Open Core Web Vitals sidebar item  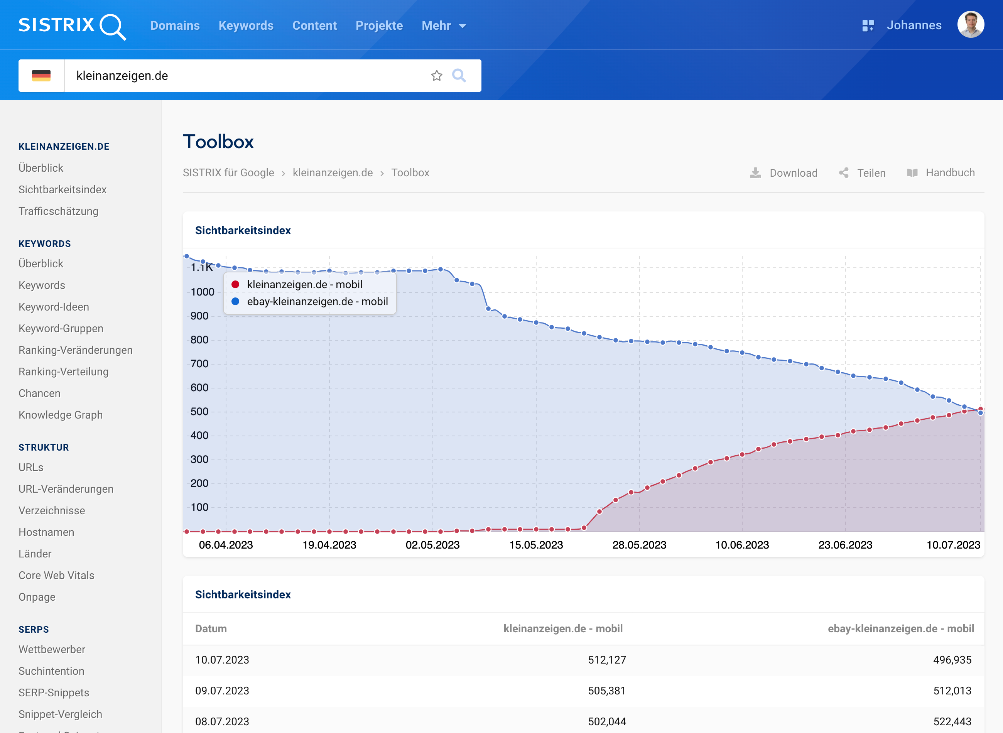point(56,576)
